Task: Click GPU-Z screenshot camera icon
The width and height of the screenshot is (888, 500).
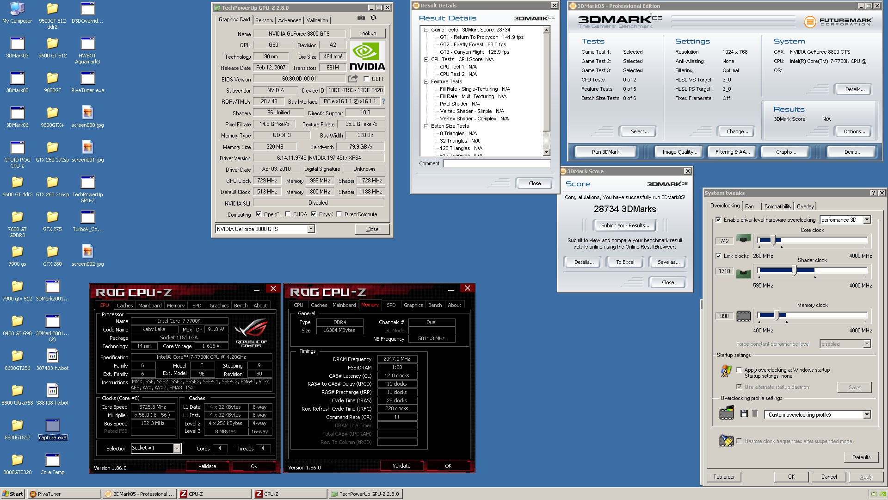Action: pyautogui.click(x=361, y=18)
